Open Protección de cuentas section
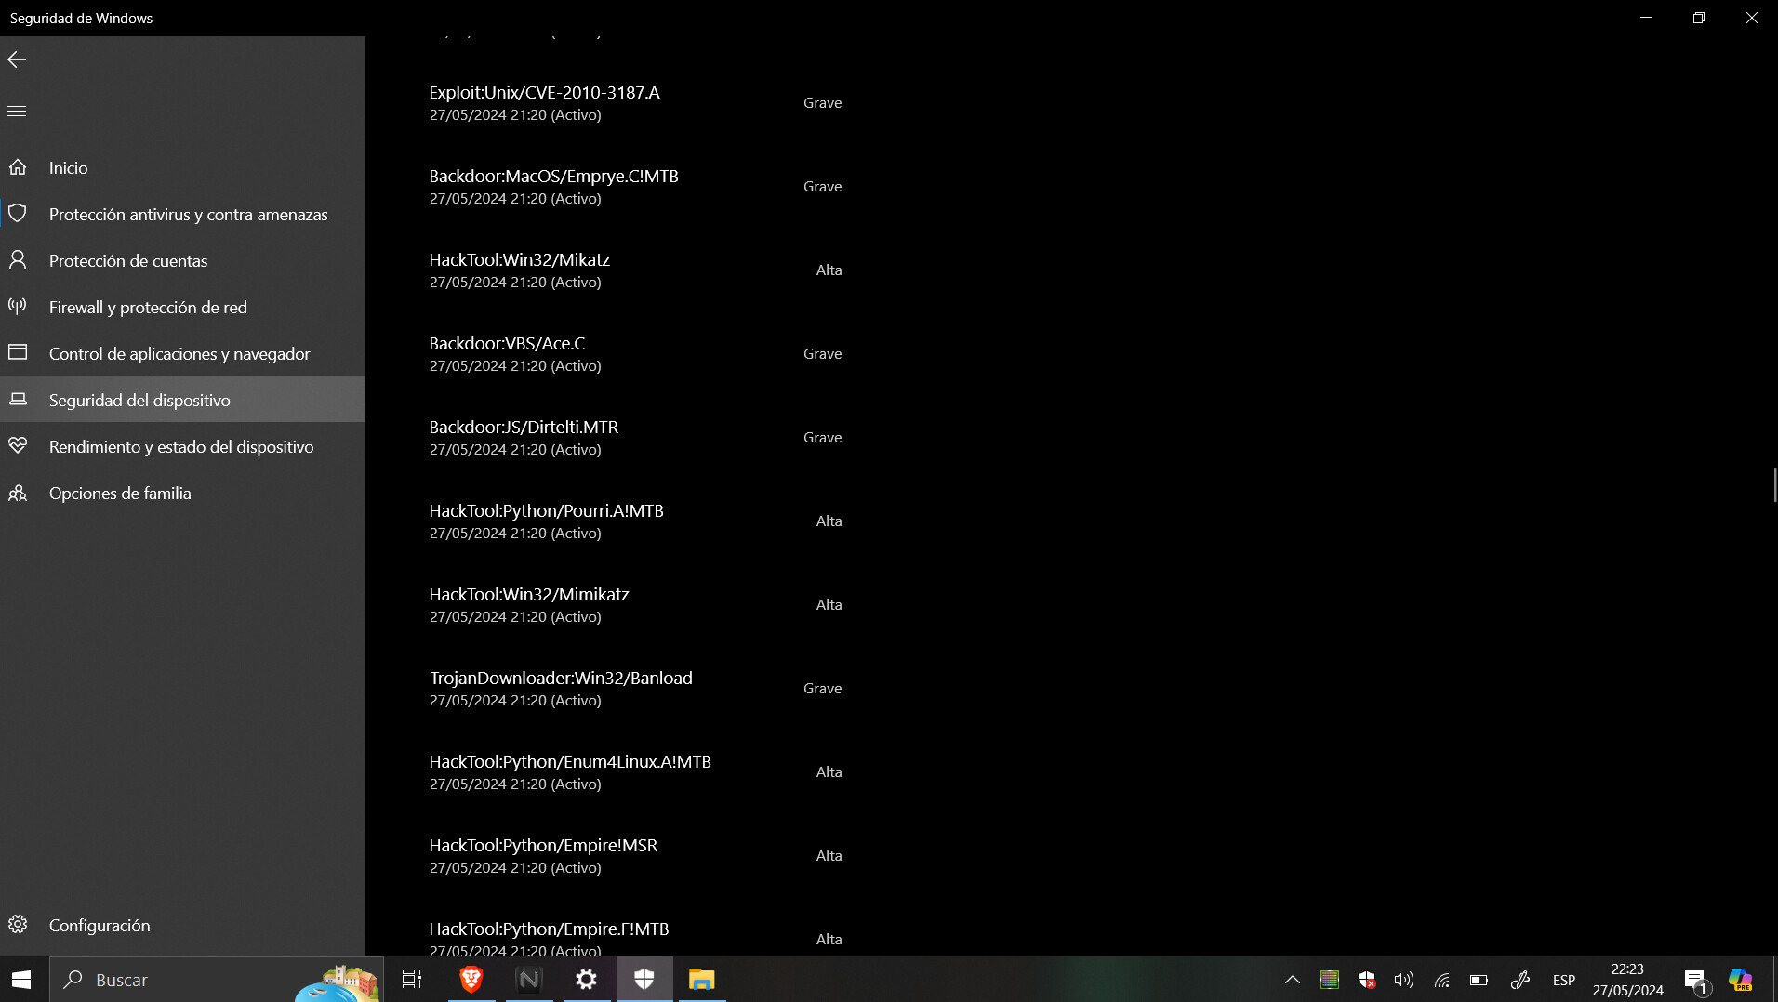The width and height of the screenshot is (1778, 1002). pyautogui.click(x=182, y=260)
